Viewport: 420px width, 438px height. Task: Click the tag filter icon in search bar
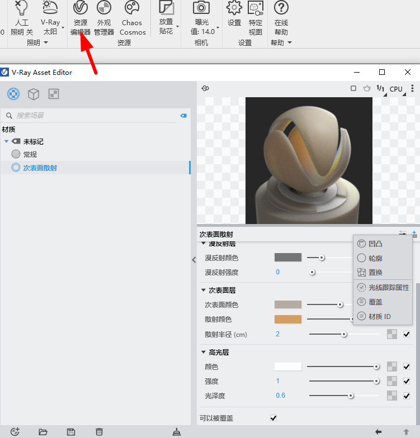click(x=183, y=116)
